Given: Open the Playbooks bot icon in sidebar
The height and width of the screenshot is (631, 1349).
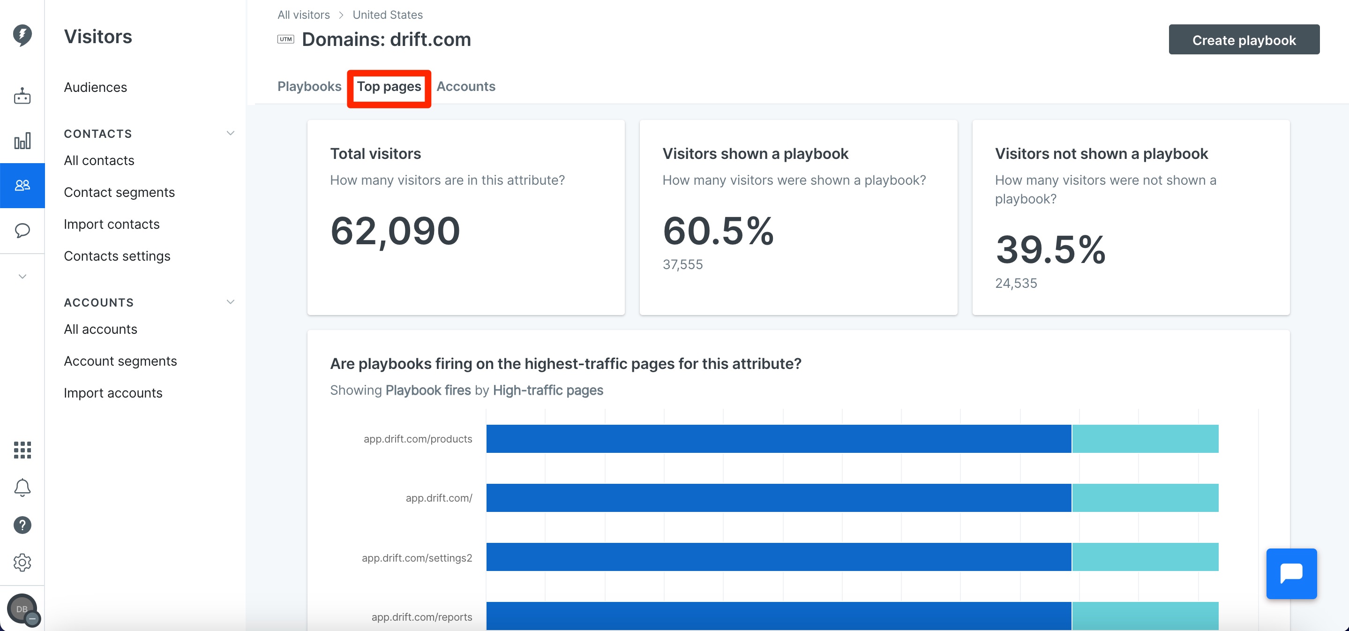Looking at the screenshot, I should (22, 96).
